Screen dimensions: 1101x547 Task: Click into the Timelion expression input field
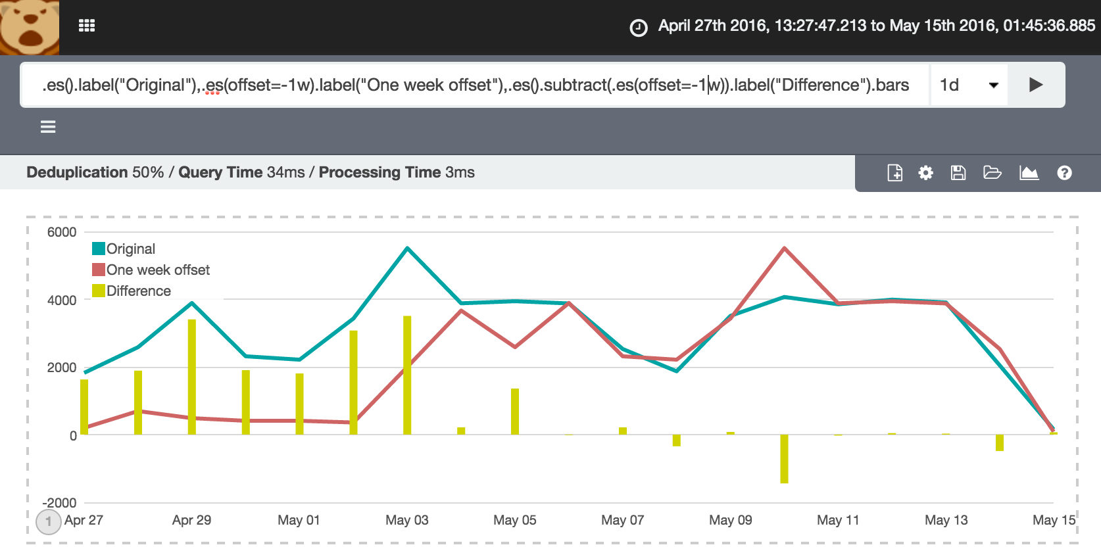point(474,85)
